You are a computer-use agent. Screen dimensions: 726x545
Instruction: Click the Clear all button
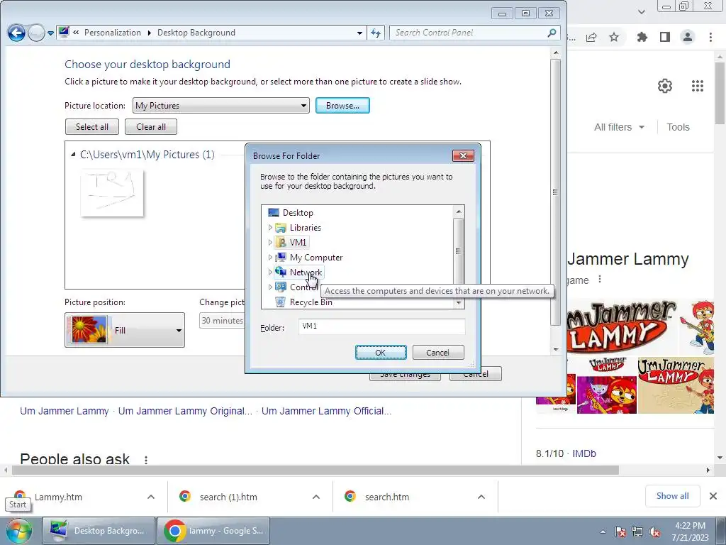point(151,127)
